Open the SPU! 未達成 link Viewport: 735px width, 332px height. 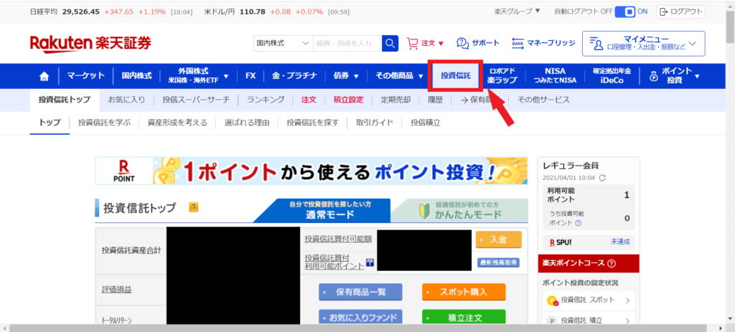(x=620, y=242)
